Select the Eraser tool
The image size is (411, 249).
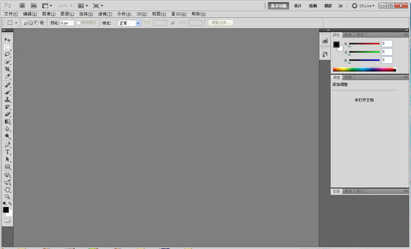[x=8, y=114]
